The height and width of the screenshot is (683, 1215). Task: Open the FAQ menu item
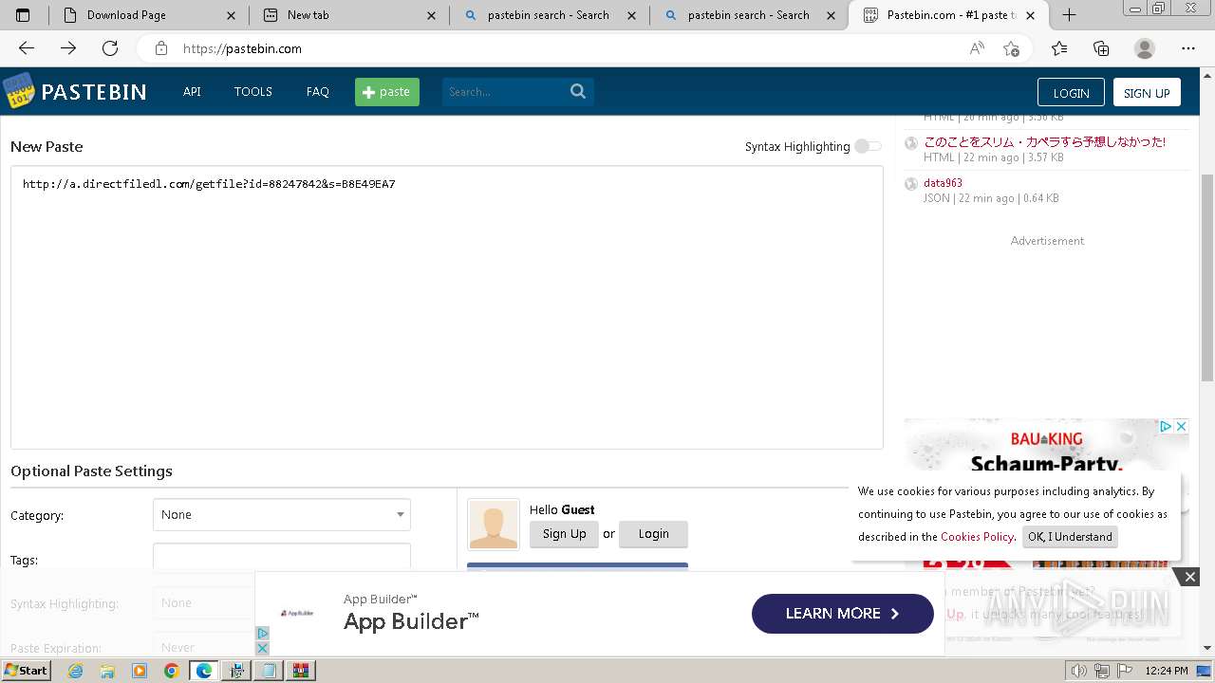[x=318, y=92]
